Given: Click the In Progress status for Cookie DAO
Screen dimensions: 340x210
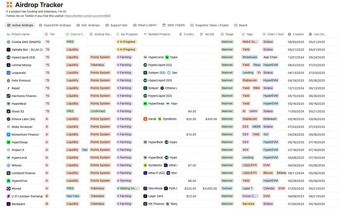Looking at the screenshot, I should click(x=127, y=42).
